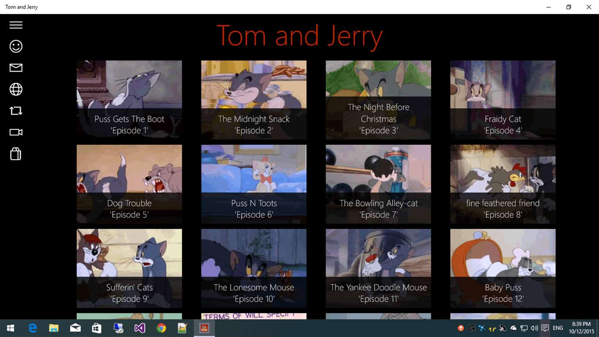599x337 pixels.
Task: Play Sufferin' Cats Episode 9
Action: click(129, 268)
